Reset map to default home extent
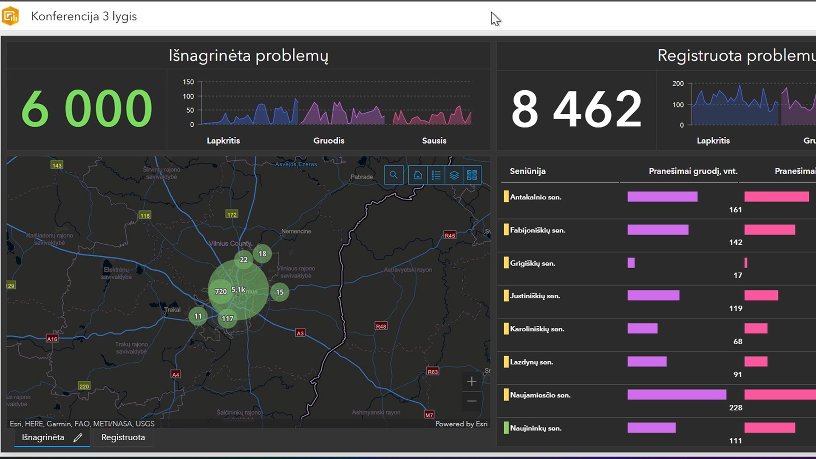 tap(417, 175)
